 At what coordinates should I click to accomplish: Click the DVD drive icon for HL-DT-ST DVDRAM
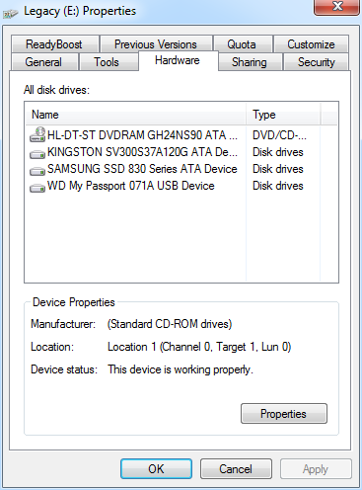[37, 135]
